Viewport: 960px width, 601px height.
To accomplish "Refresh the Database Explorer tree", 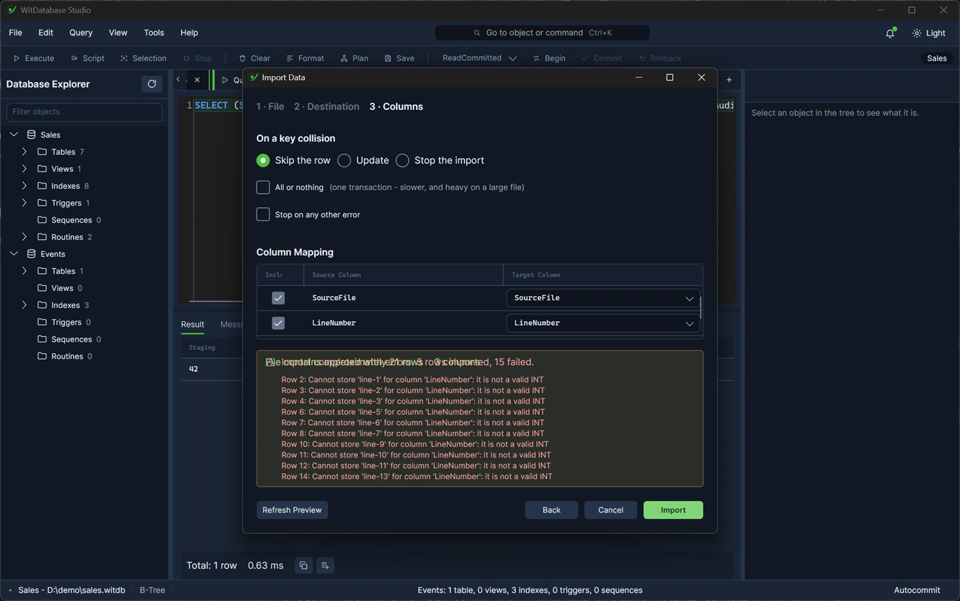I will (x=152, y=84).
